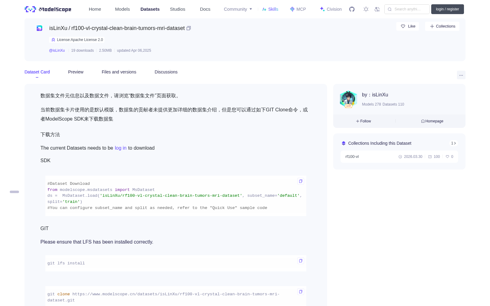Click the floating handle at left edge

tap(14, 192)
